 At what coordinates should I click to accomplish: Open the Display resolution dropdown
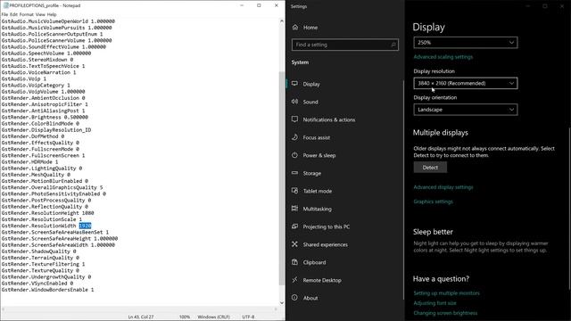pos(466,83)
